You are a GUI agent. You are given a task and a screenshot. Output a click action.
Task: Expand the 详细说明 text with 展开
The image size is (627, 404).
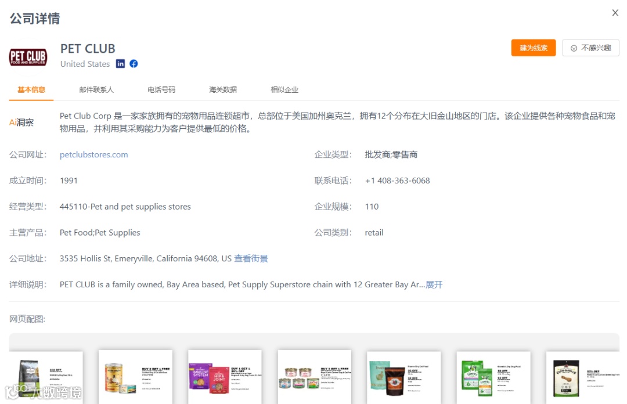click(x=434, y=284)
